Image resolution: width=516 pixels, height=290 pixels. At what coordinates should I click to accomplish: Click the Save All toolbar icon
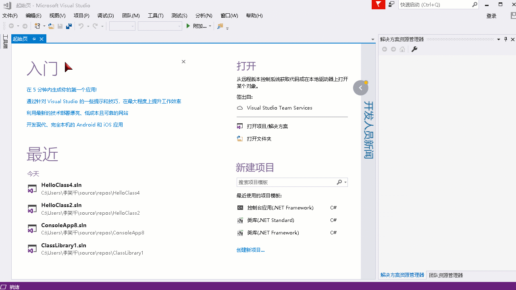69,26
